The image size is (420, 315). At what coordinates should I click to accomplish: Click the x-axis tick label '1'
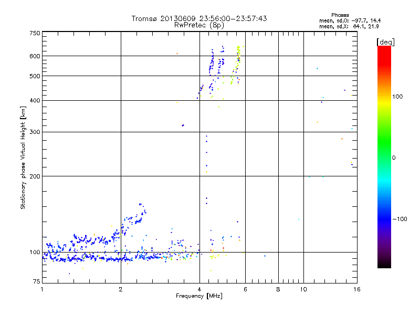click(42, 289)
